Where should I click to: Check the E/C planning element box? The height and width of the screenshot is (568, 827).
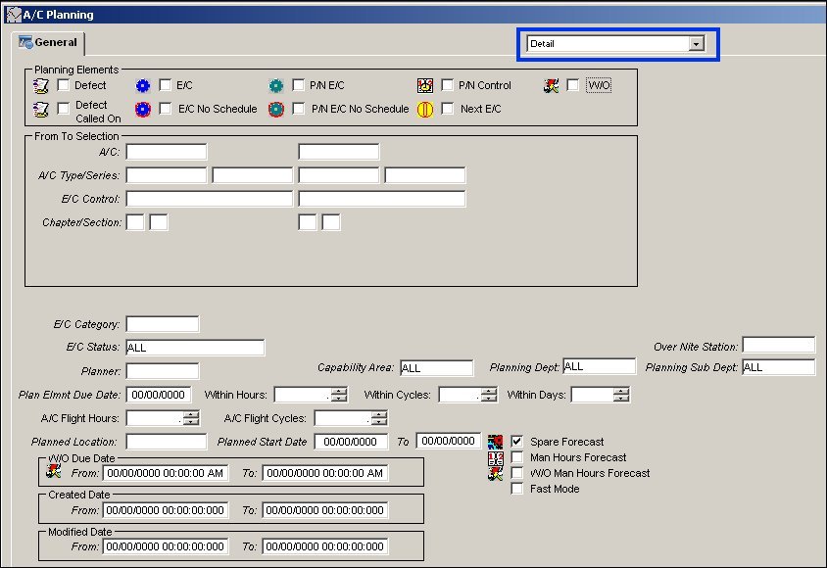(165, 85)
